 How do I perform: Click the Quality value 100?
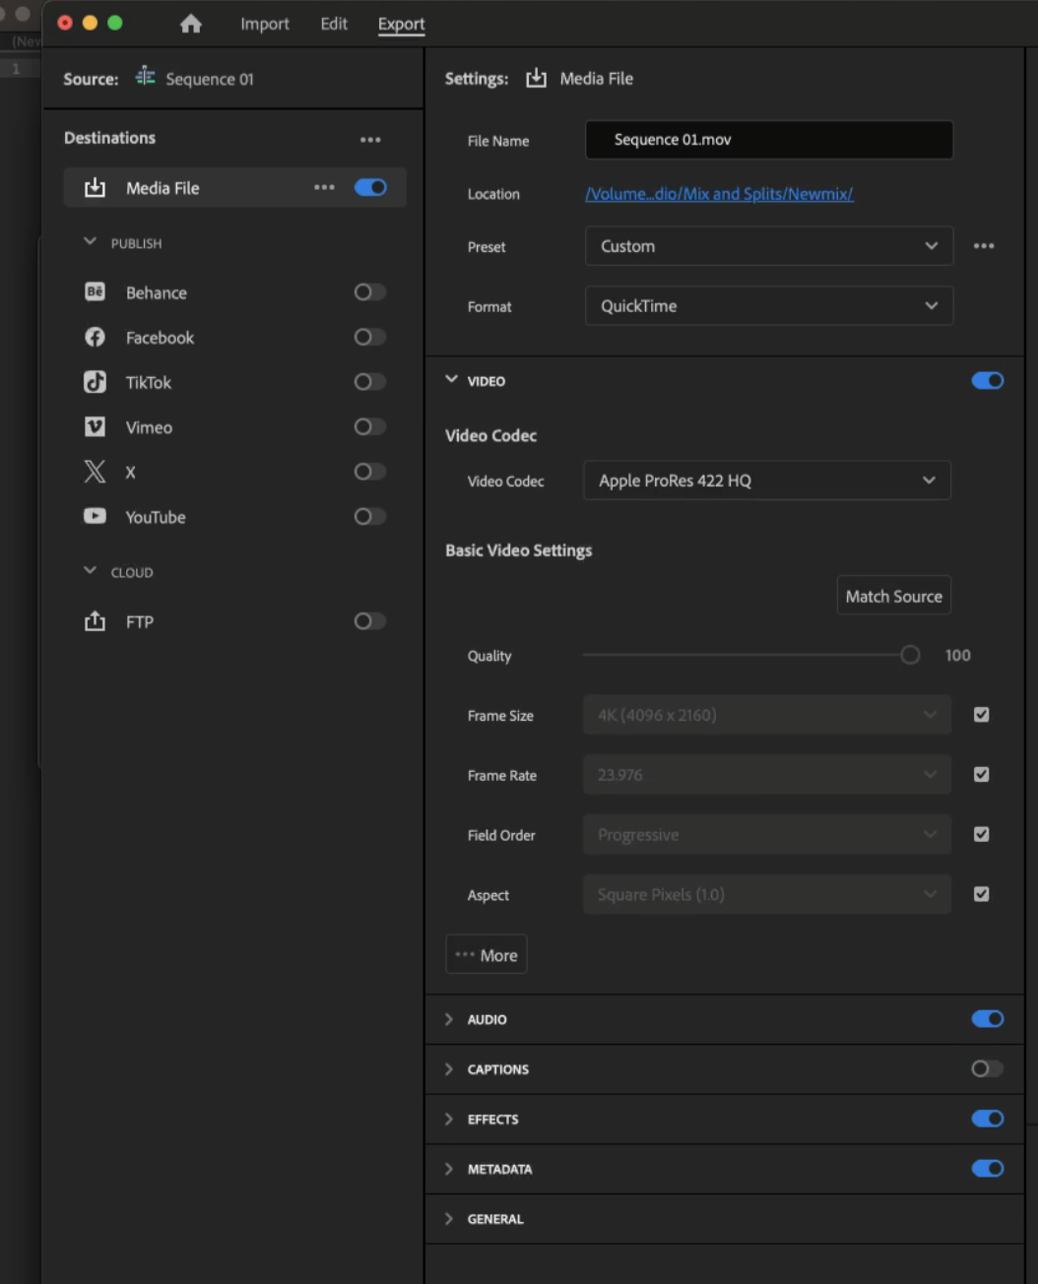pyautogui.click(x=958, y=656)
